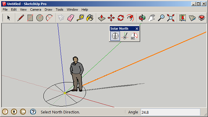Click the 'Angle' label
Viewport: 208px width, 117px height.
pyautogui.click(x=133, y=112)
